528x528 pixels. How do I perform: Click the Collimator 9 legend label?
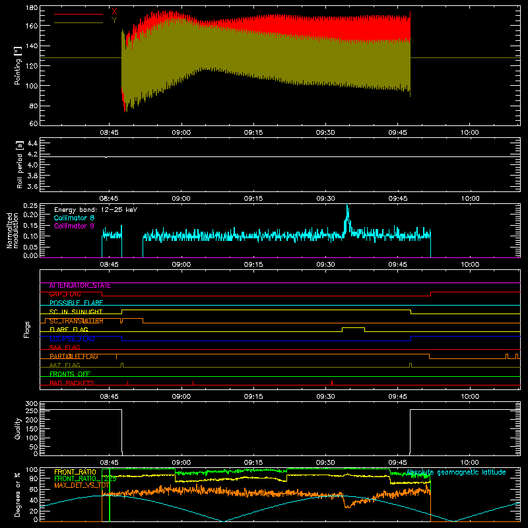coord(74,226)
